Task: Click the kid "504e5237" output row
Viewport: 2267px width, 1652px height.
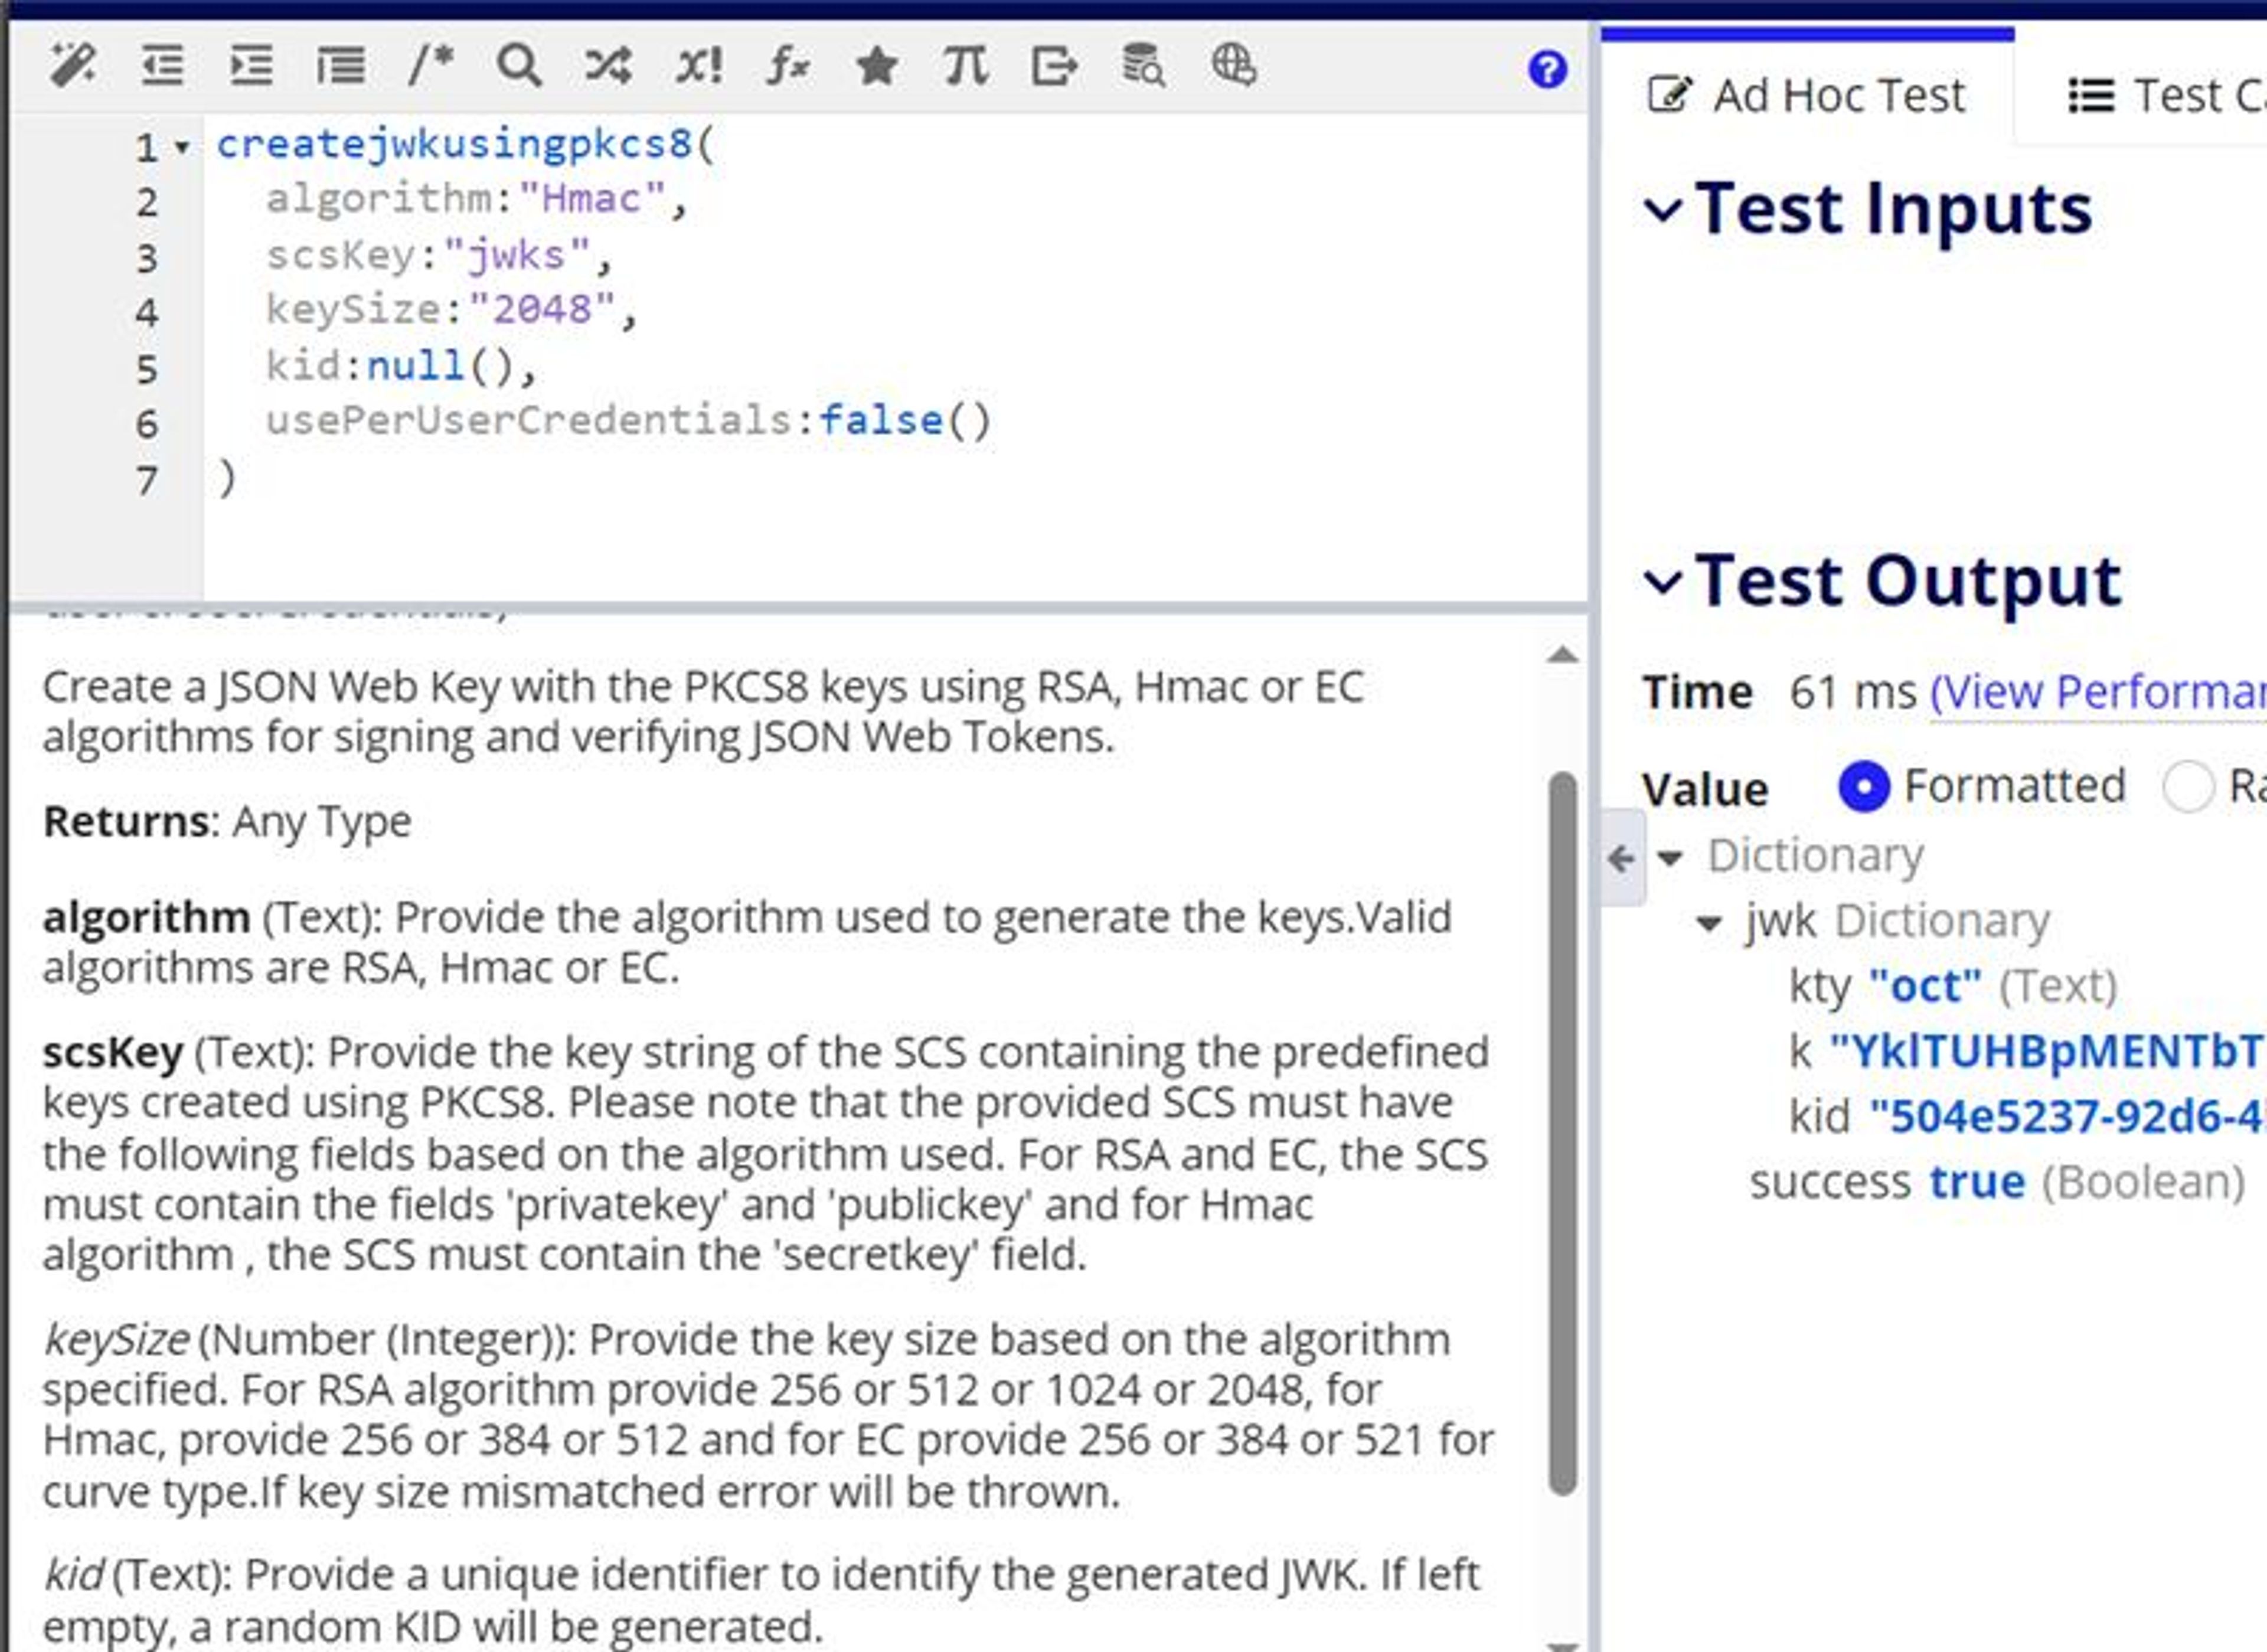Action: click(x=2027, y=1118)
